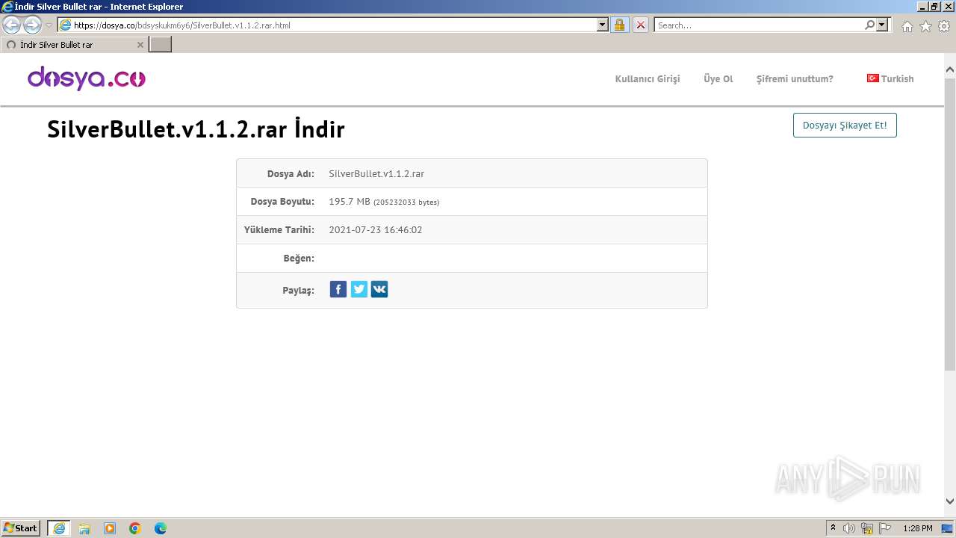Image resolution: width=956 pixels, height=538 pixels.
Task: Launch Edge from taskbar
Action: (x=161, y=528)
